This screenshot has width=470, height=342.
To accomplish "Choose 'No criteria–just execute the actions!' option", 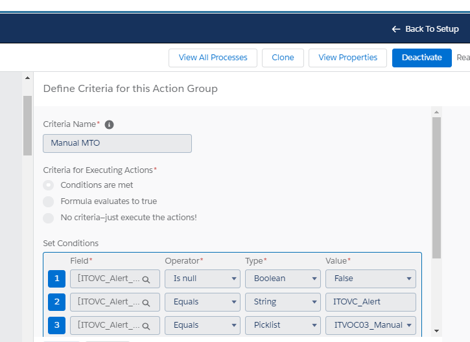I will pos(49,218).
